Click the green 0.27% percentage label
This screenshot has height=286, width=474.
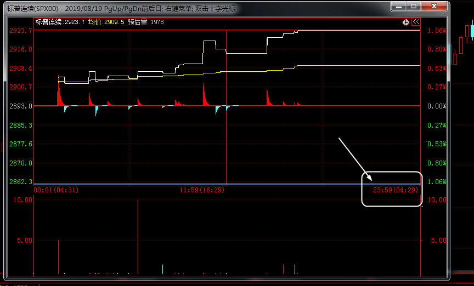(437, 125)
